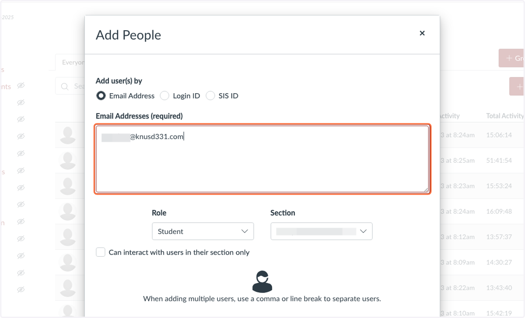
Task: Click the 15:53:24 total activity value
Action: pos(499,186)
